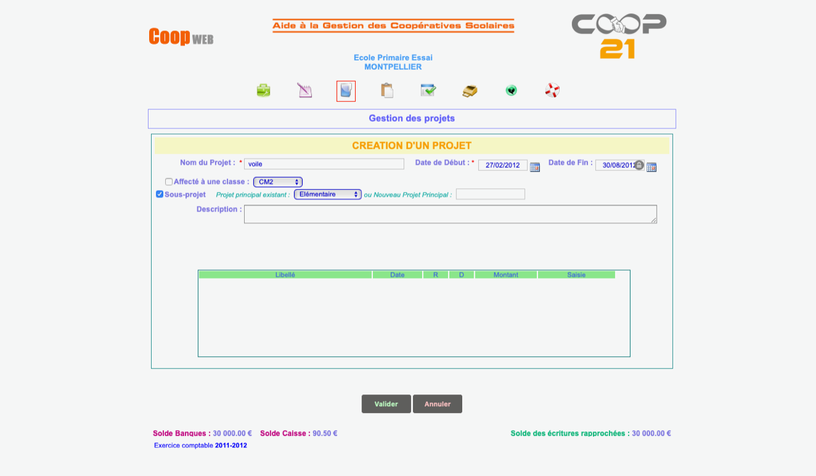
Task: Click the green toolbox icon
Action: pyautogui.click(x=263, y=90)
